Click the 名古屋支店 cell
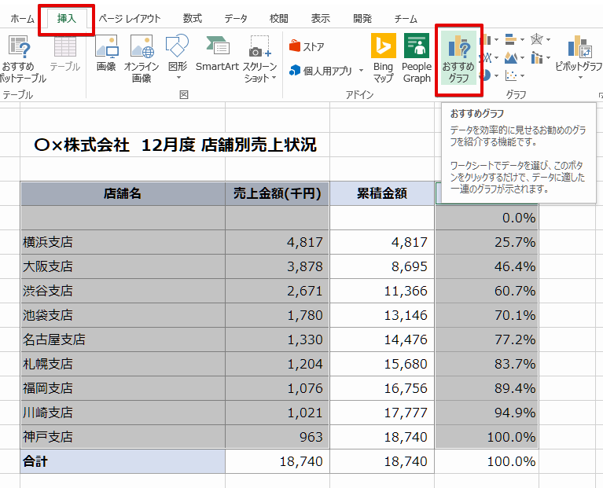Viewport: 603px width, 488px height. coord(123,339)
